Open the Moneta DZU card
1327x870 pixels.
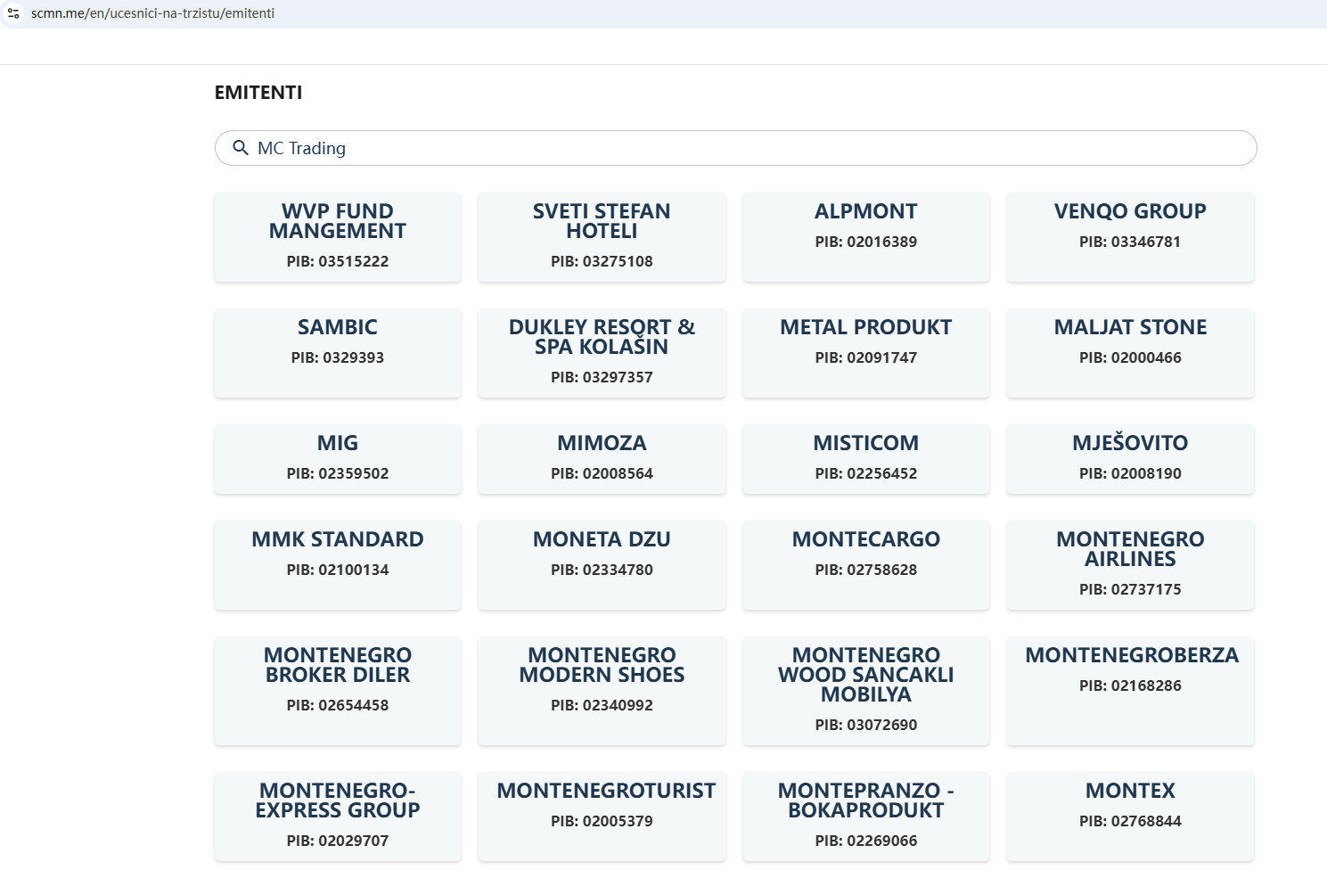pos(602,565)
